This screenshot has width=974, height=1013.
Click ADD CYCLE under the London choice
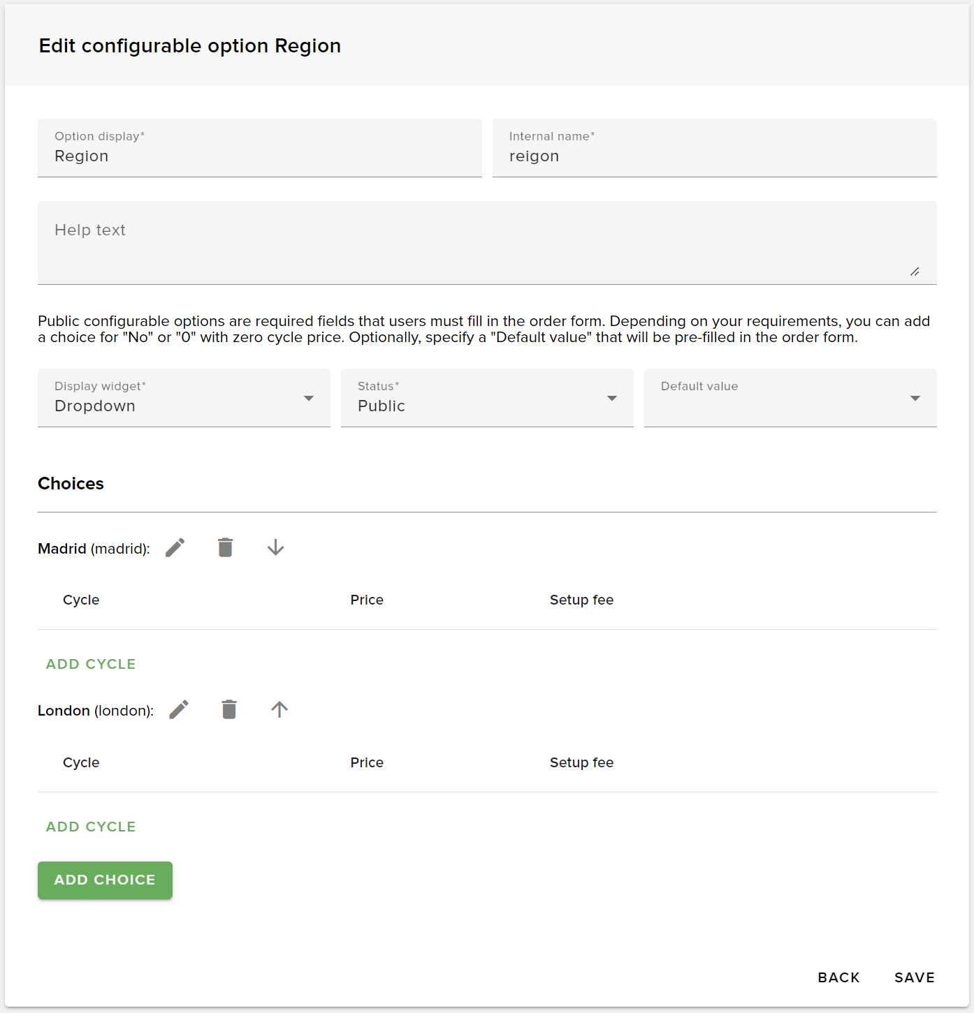91,827
